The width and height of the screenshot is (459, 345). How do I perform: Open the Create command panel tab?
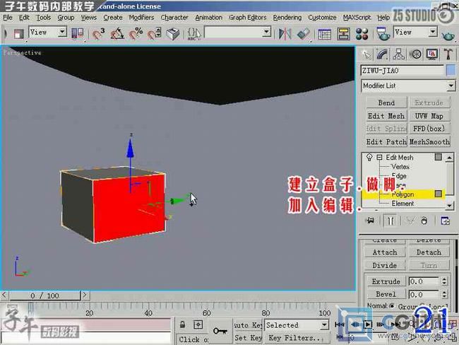[x=366, y=54]
